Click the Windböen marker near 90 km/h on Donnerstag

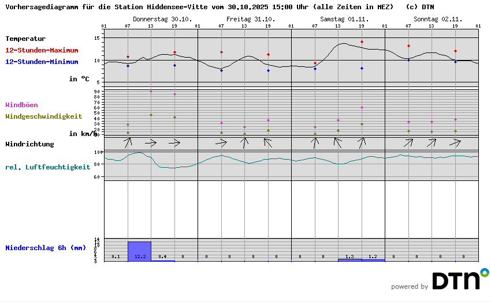pos(151,91)
